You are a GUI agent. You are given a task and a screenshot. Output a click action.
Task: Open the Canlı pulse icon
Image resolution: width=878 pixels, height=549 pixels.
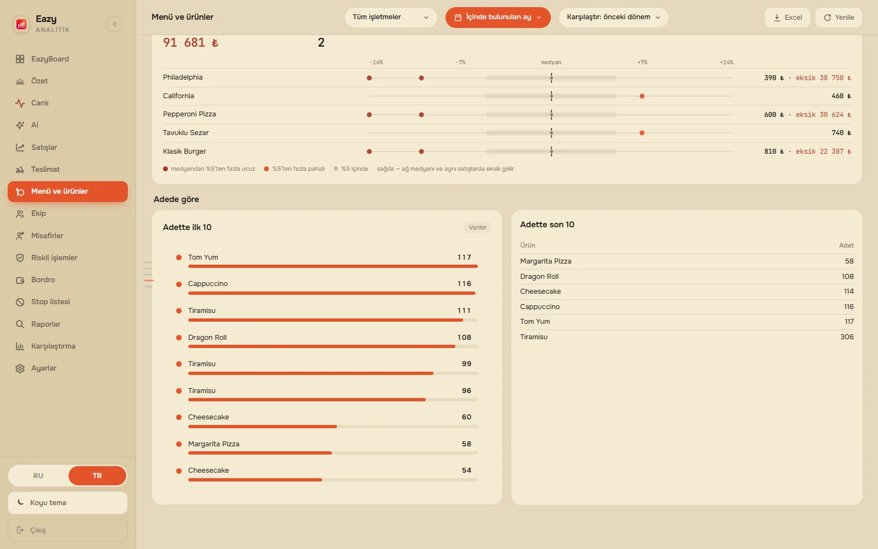pyautogui.click(x=20, y=103)
